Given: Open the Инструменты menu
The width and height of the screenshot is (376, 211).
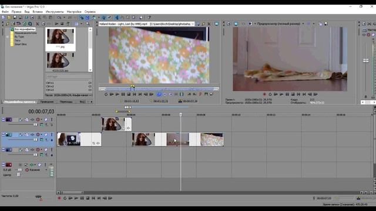Looking at the screenshot, I should [x=55, y=12].
